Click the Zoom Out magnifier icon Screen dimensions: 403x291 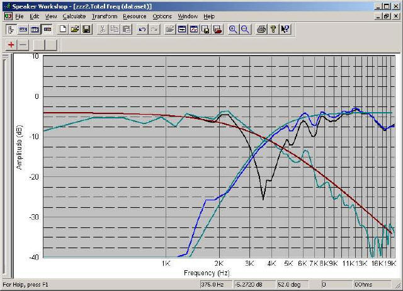245,29
